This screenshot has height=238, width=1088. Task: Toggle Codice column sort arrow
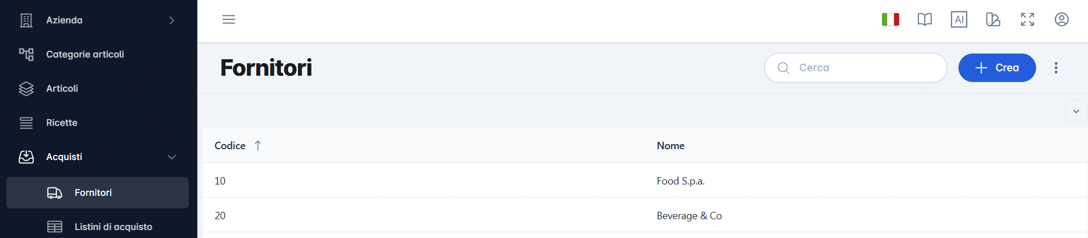tap(258, 146)
